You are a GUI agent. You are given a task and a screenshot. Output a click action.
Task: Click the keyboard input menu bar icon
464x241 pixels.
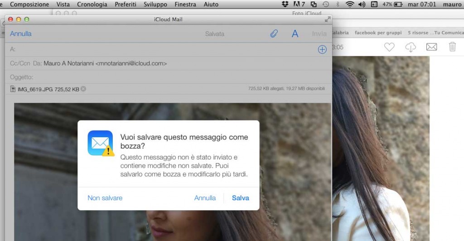click(x=374, y=4)
